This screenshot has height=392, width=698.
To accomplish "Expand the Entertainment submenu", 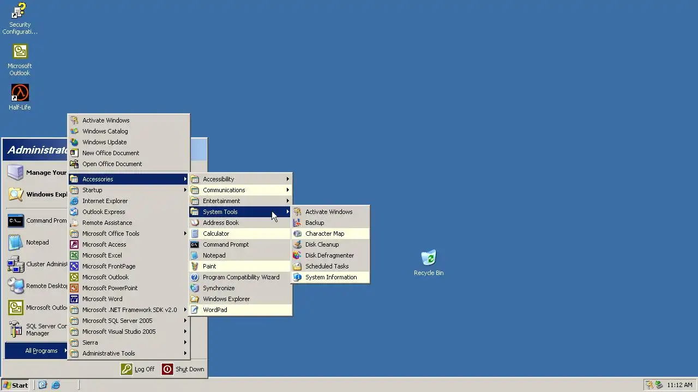I will [x=240, y=201].
